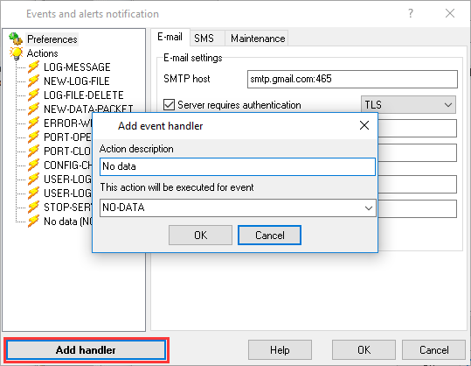Click the ERROR-W lightning bolt icon

click(x=33, y=123)
